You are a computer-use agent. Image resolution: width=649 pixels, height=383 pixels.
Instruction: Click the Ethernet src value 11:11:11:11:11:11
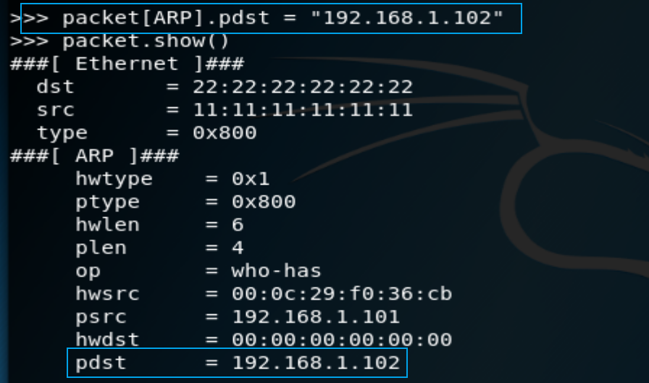click(x=303, y=110)
